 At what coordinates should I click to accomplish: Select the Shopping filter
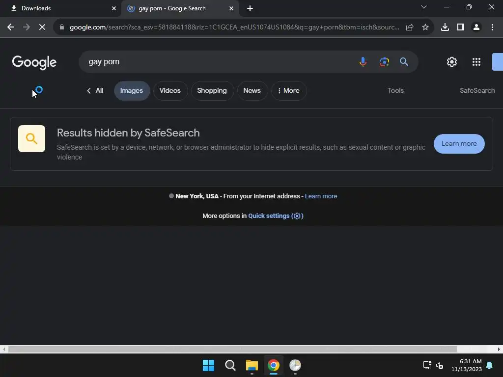pos(212,91)
